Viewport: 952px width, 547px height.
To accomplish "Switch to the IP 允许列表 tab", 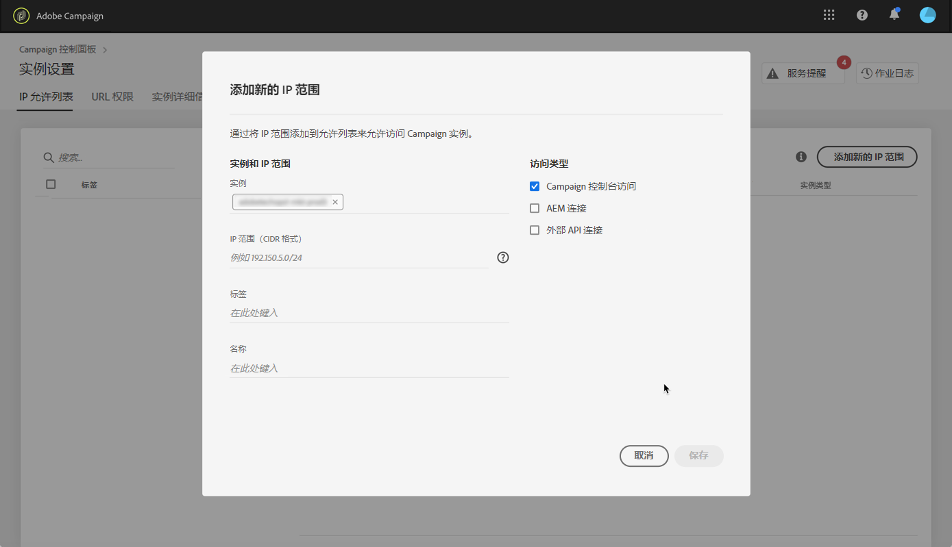I will tap(46, 97).
